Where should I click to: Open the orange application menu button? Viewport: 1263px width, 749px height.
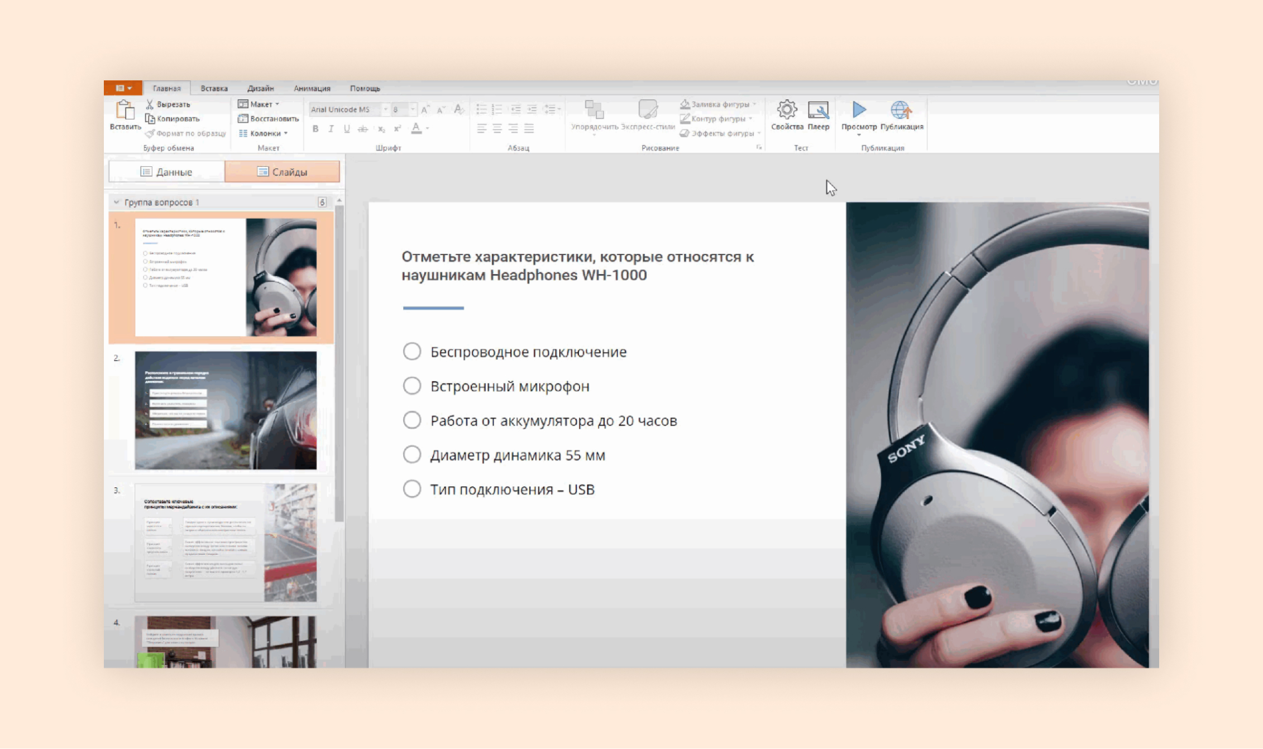pyautogui.click(x=123, y=88)
